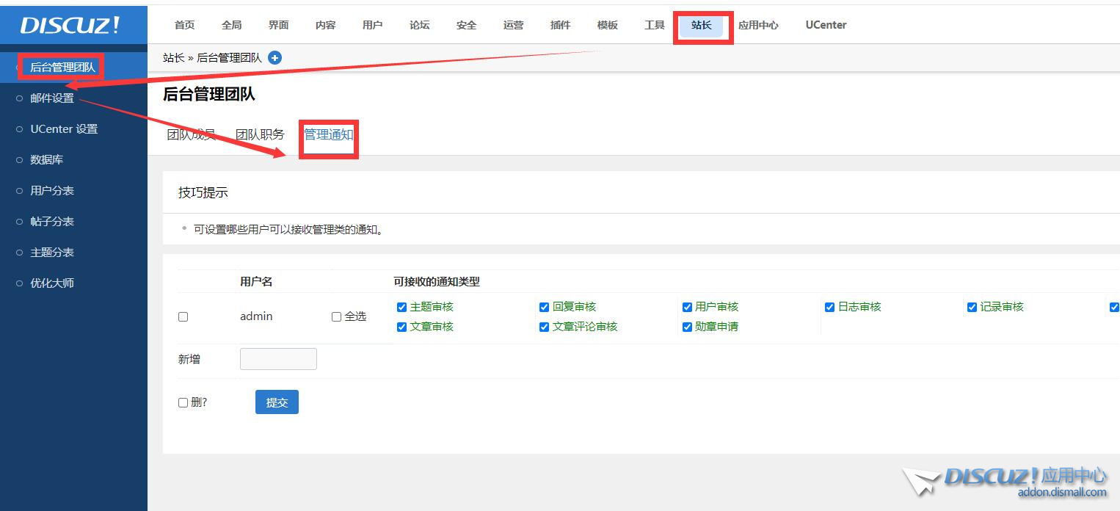The image size is (1120, 511).
Task: Go to the 插件 menu item
Action: (560, 25)
